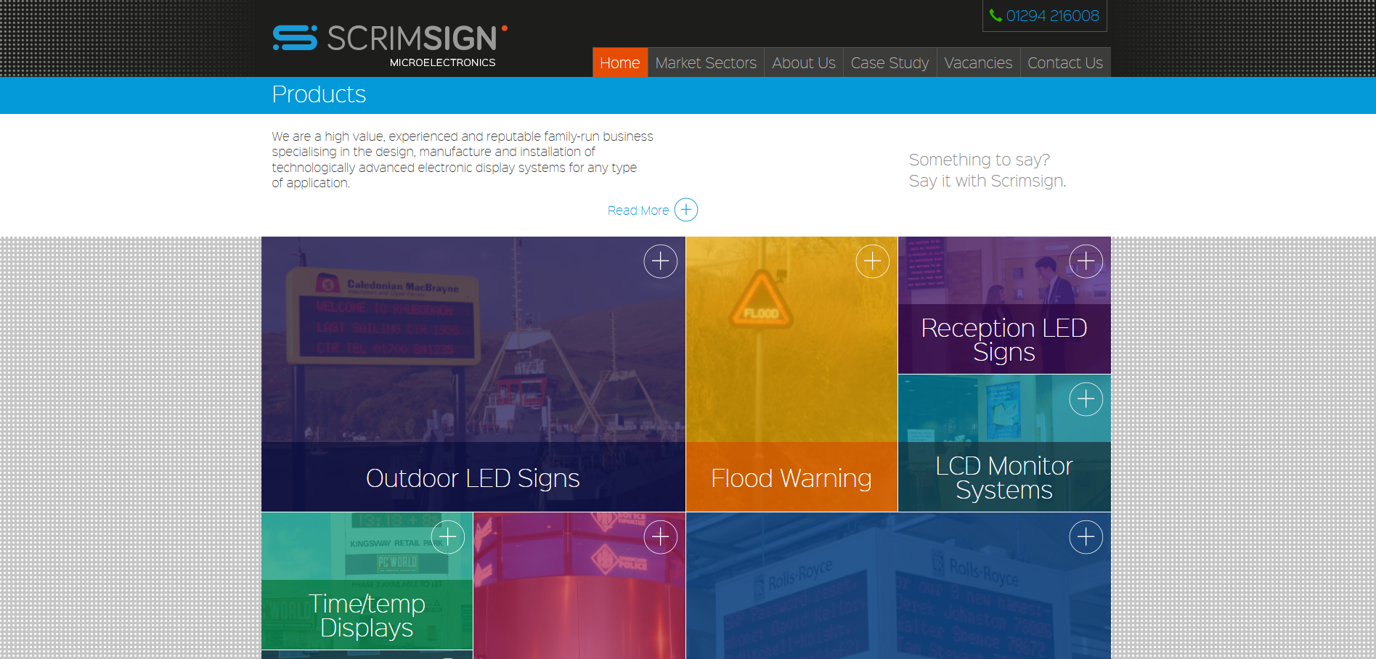This screenshot has width=1376, height=659.
Task: Select the Flood Warning orange label
Action: click(x=791, y=478)
